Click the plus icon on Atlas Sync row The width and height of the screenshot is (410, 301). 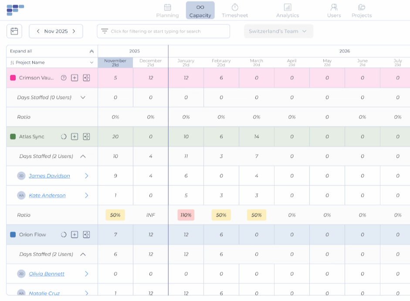pyautogui.click(x=75, y=137)
